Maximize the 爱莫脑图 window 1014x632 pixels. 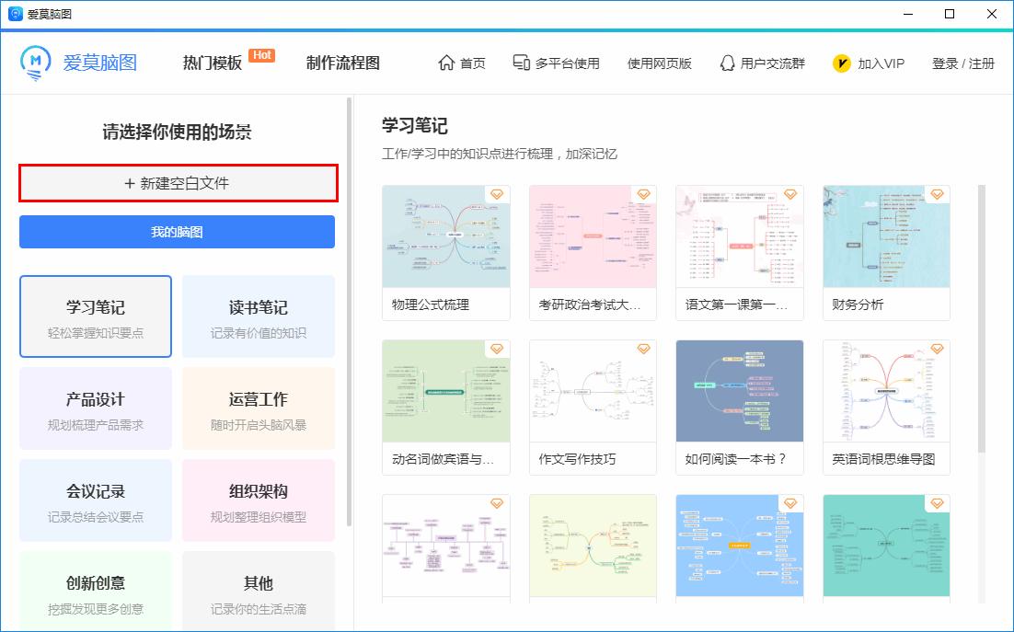[x=950, y=14]
